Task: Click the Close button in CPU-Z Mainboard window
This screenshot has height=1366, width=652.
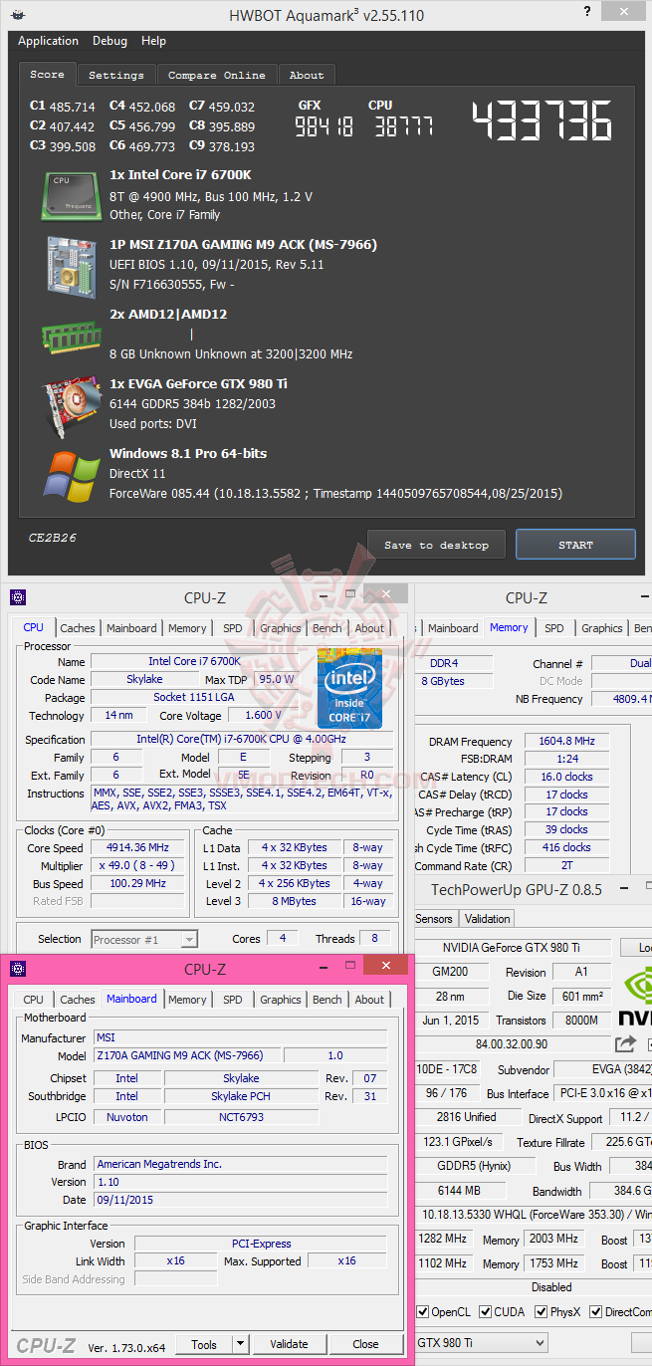Action: coord(365,1344)
